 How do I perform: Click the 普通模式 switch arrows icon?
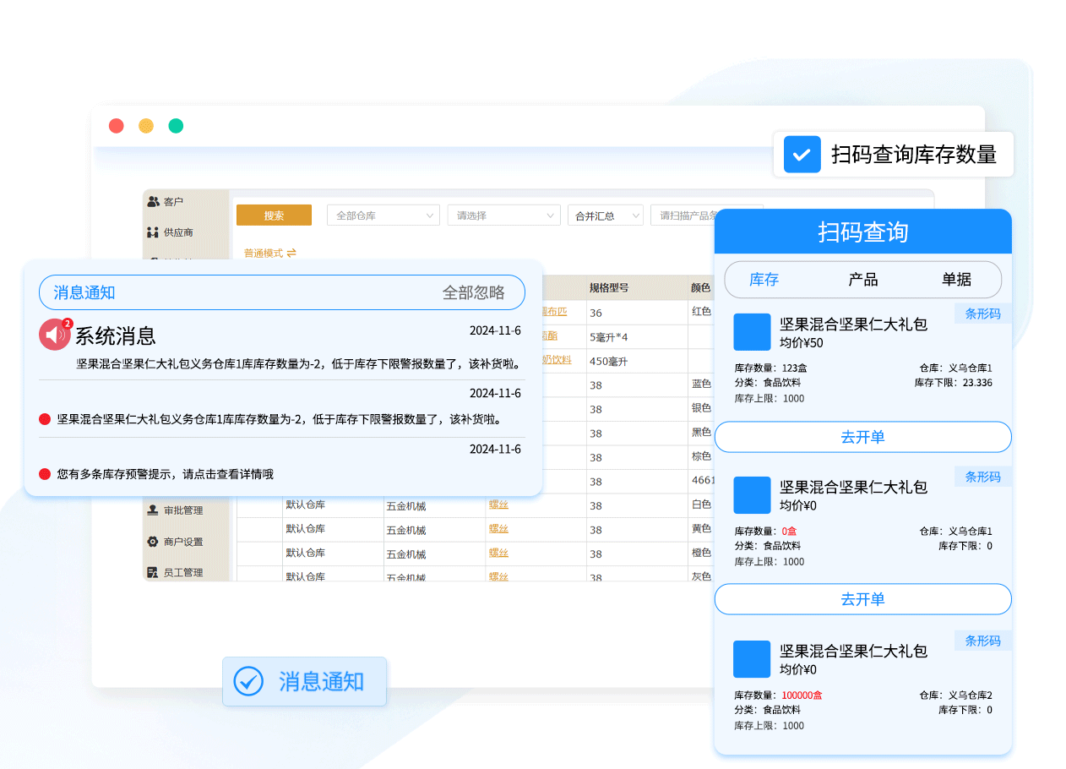click(291, 253)
